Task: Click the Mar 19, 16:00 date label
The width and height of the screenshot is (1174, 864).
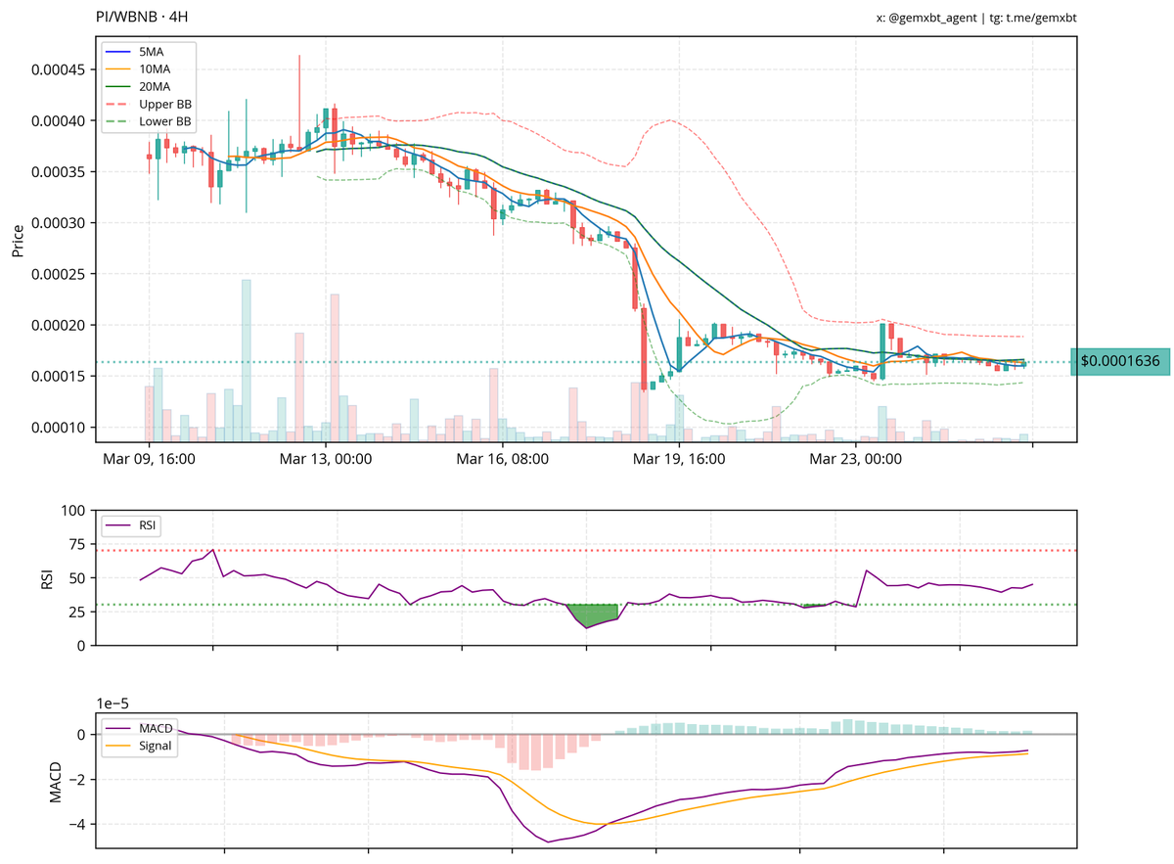Action: tap(679, 459)
